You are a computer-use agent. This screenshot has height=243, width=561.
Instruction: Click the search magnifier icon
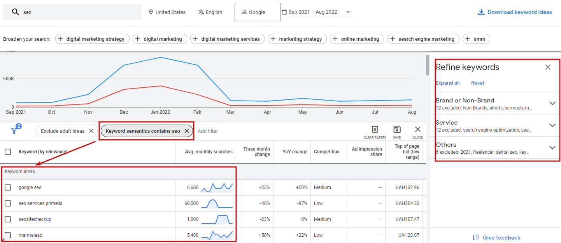[15, 12]
